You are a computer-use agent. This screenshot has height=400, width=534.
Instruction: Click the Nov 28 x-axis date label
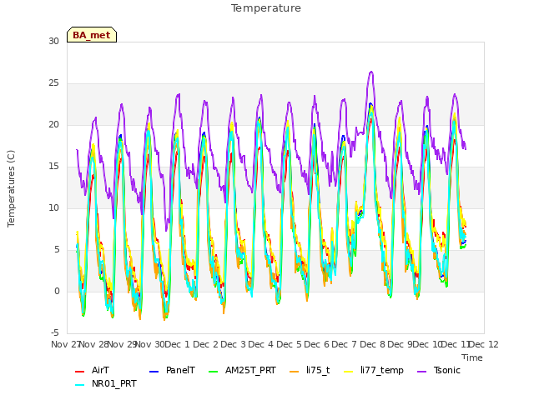(93, 344)
